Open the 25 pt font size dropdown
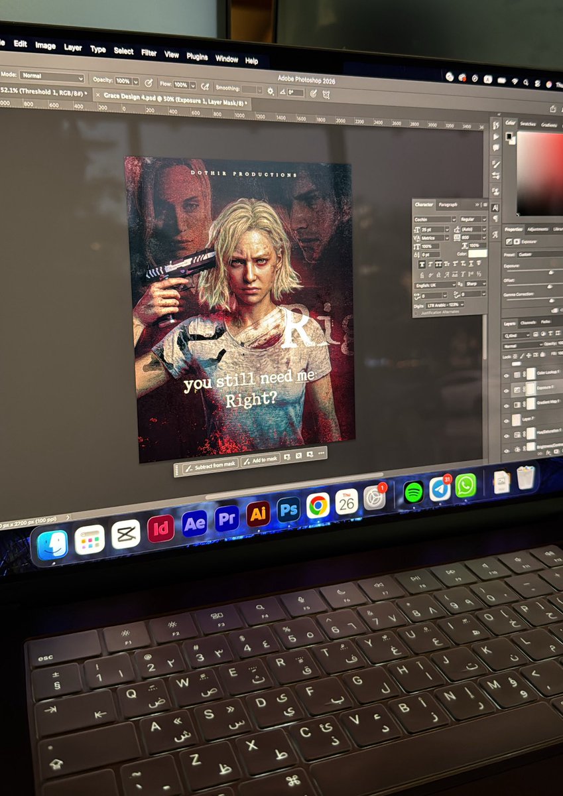Image resolution: width=563 pixels, height=796 pixels. pos(447,230)
